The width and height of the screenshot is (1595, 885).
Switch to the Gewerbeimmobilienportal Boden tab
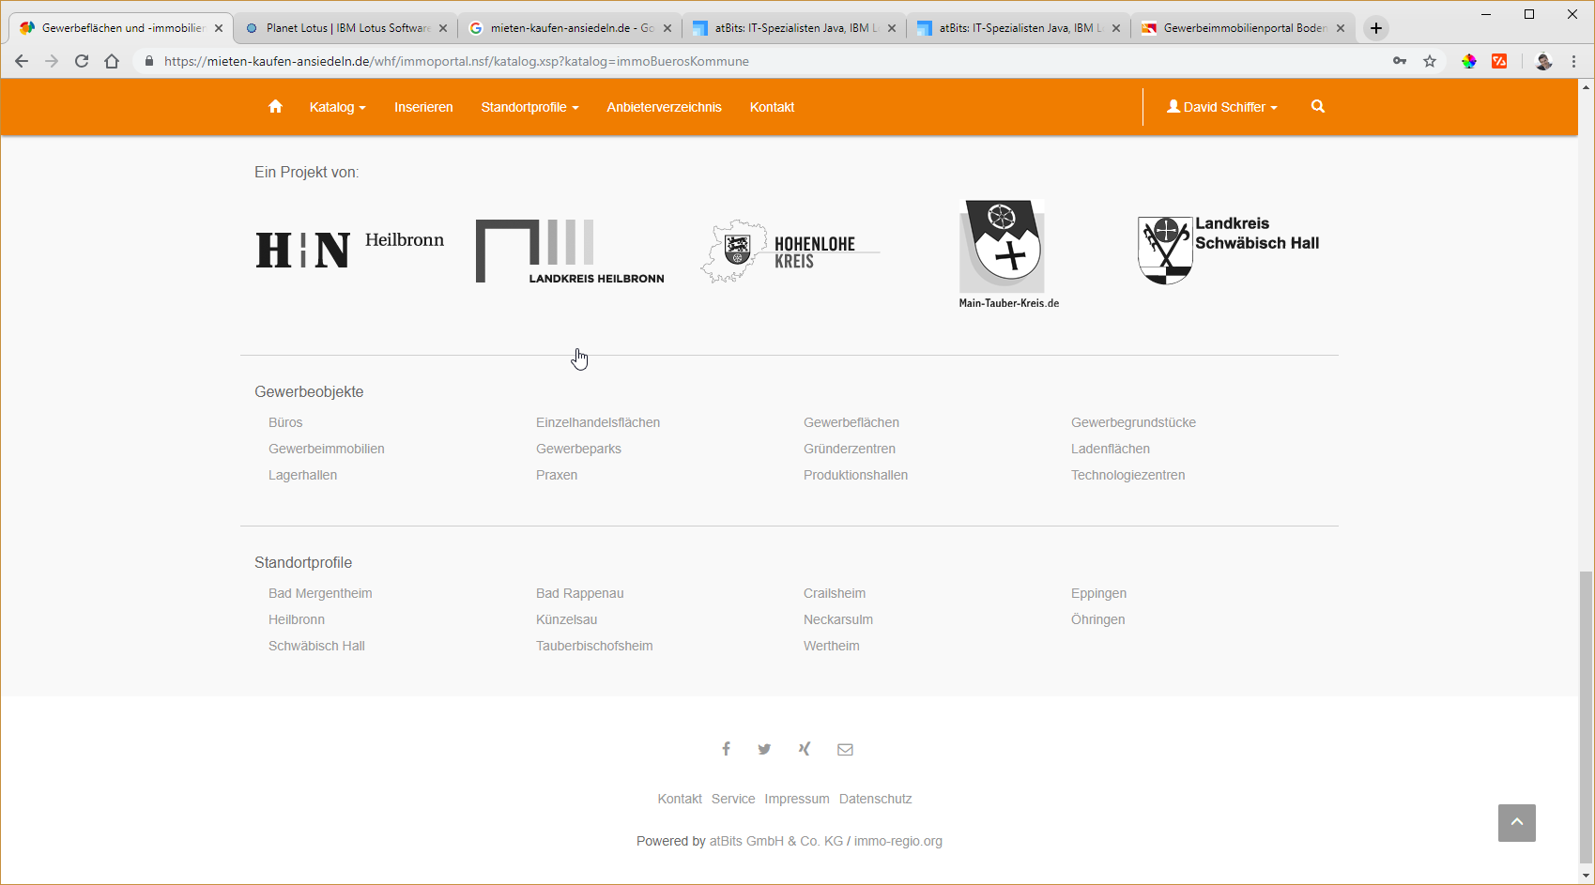tap(1243, 28)
